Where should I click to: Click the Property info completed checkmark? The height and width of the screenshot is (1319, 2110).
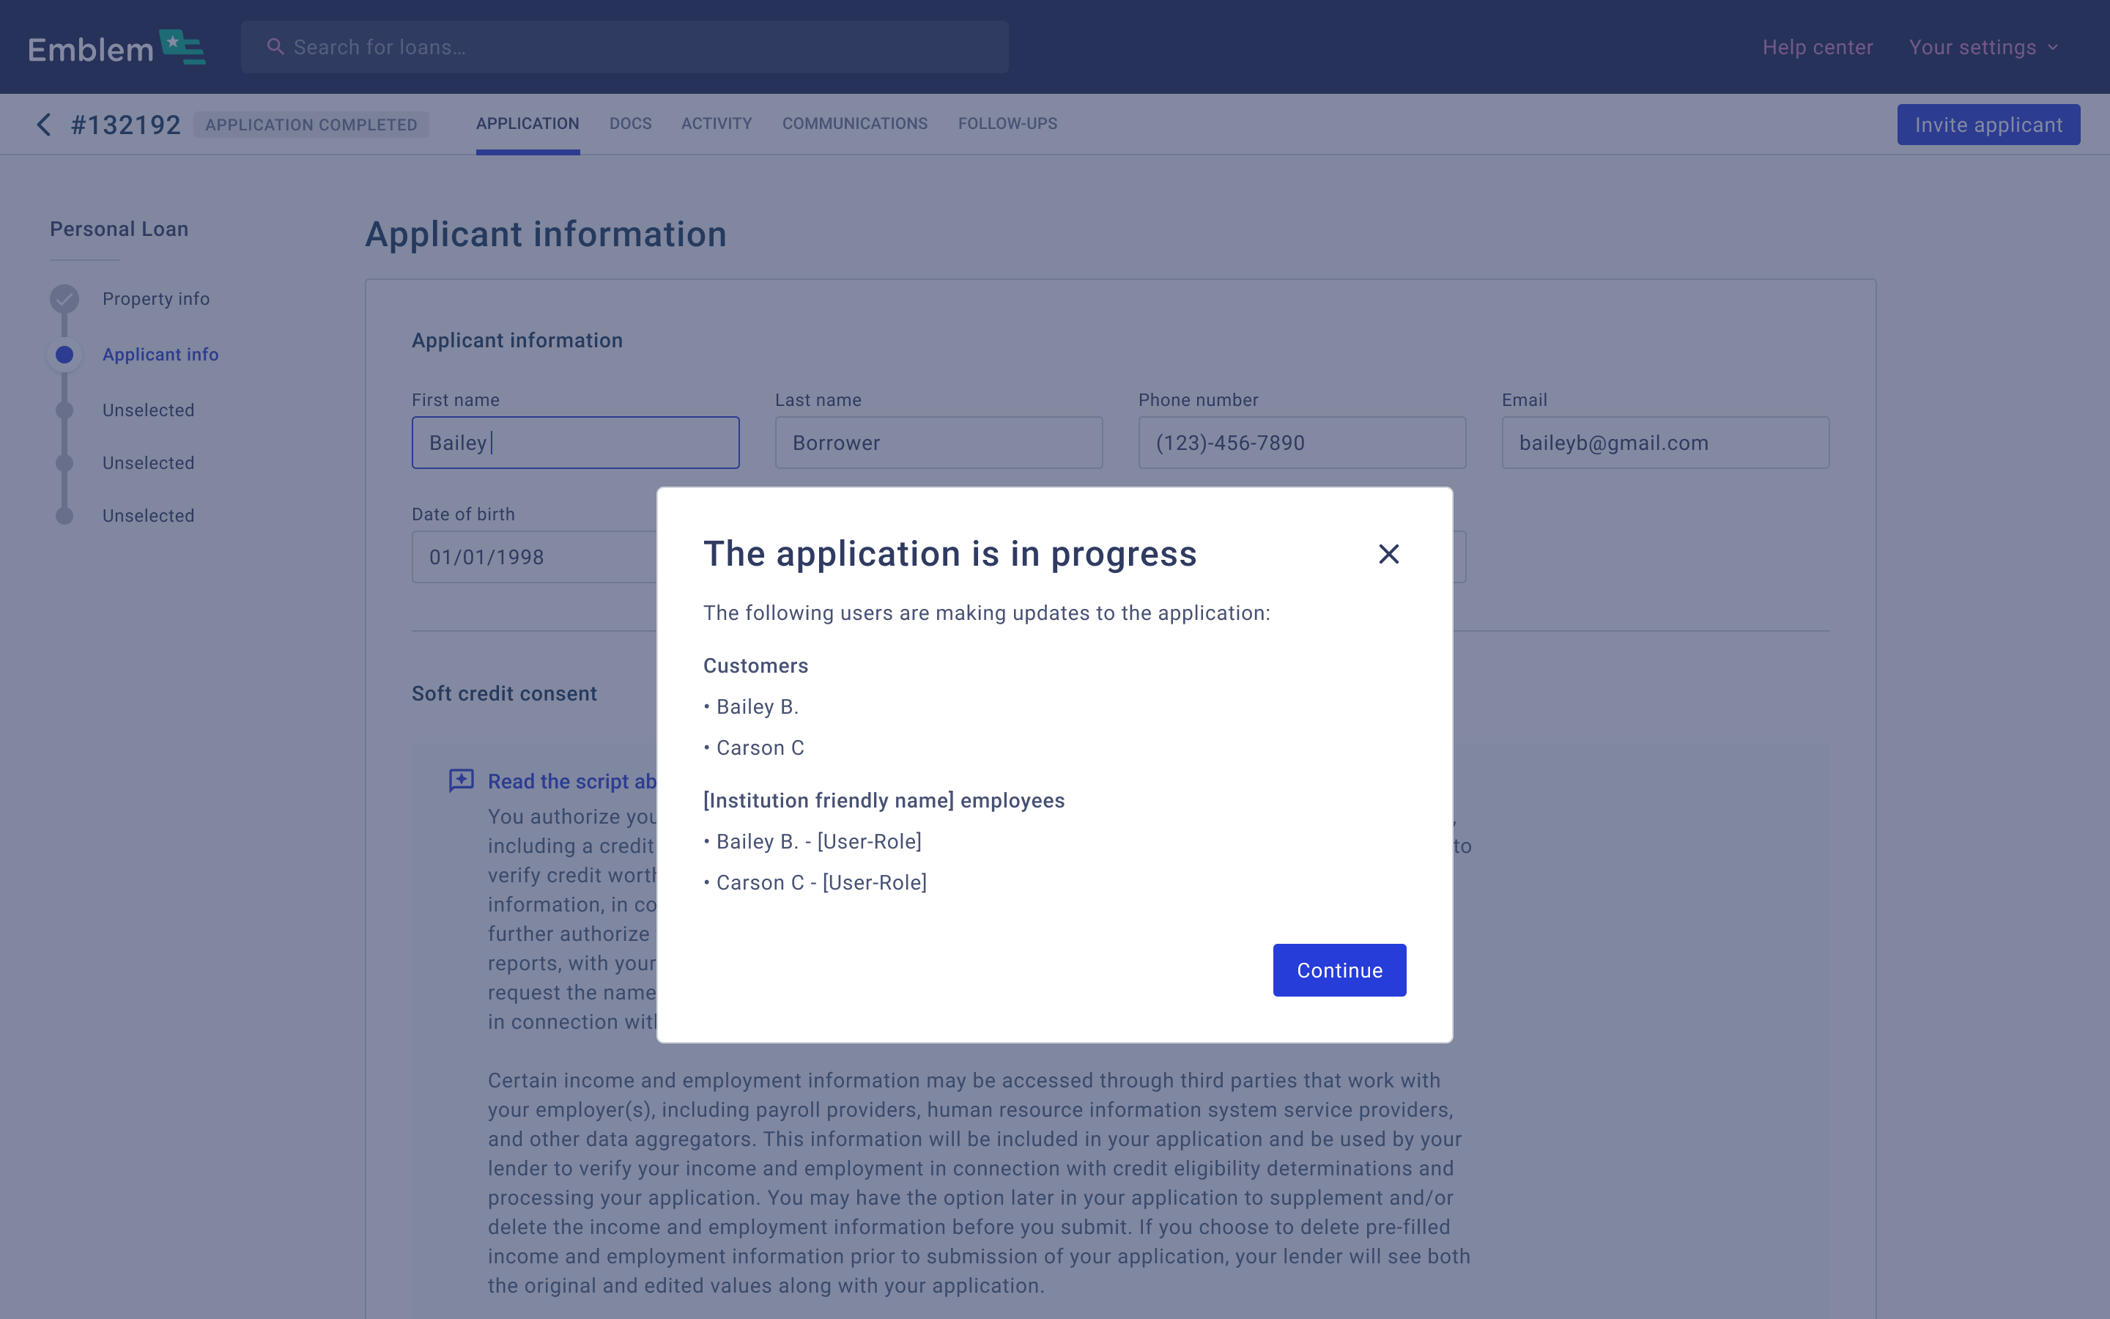(x=64, y=299)
